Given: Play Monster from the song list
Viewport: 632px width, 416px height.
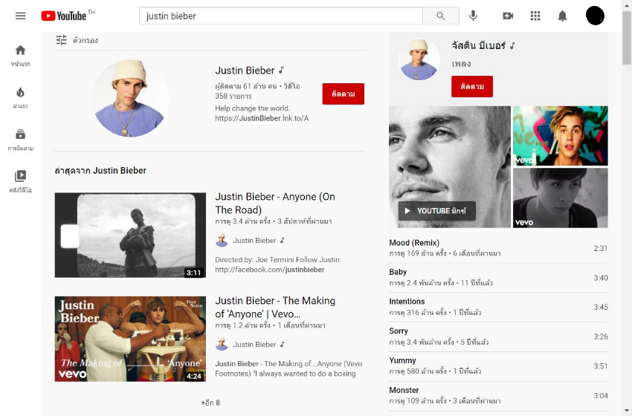Looking at the screenshot, I should [x=498, y=395].
